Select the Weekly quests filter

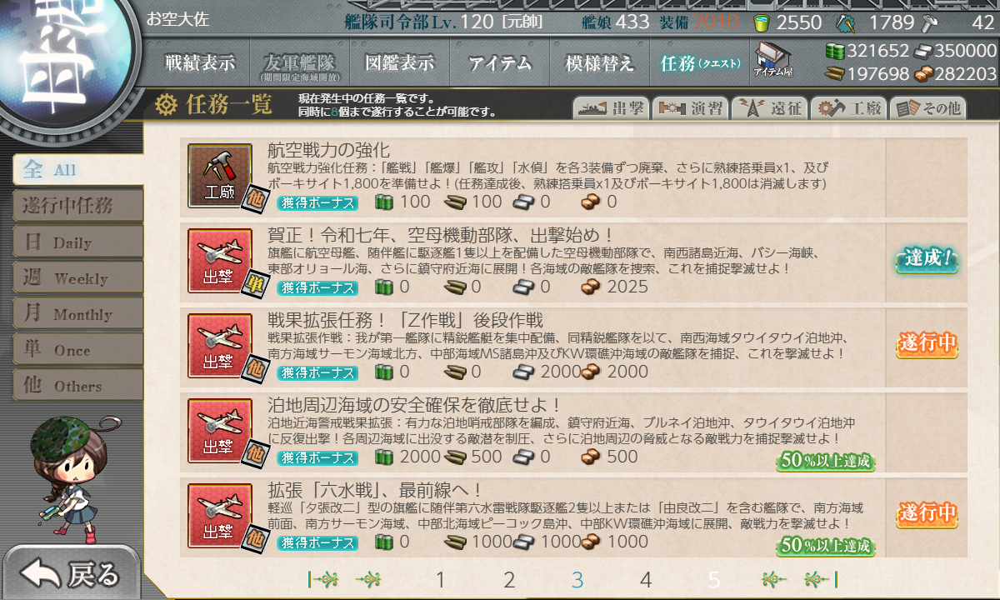(77, 278)
